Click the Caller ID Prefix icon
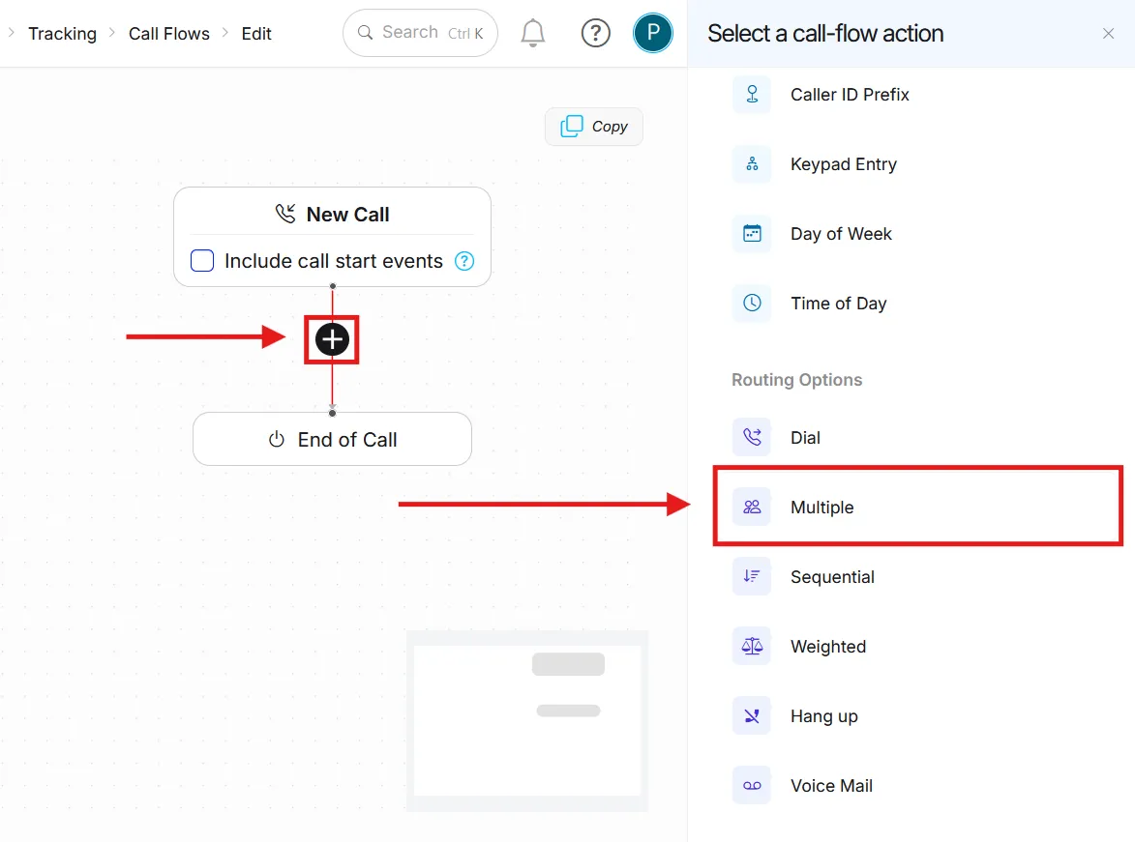The image size is (1135, 842). [752, 95]
